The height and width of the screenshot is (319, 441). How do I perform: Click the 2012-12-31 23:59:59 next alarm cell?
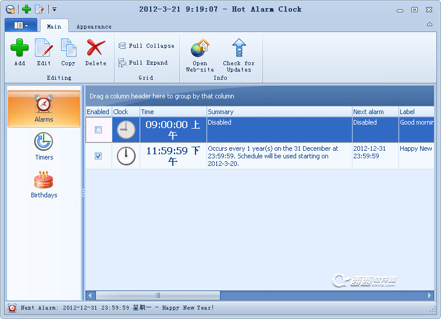pos(375,156)
